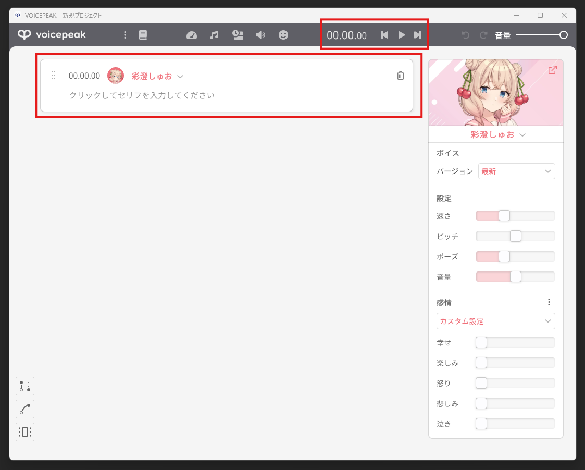Open the dictionary book icon
Screen dimensions: 585x470
(143, 35)
